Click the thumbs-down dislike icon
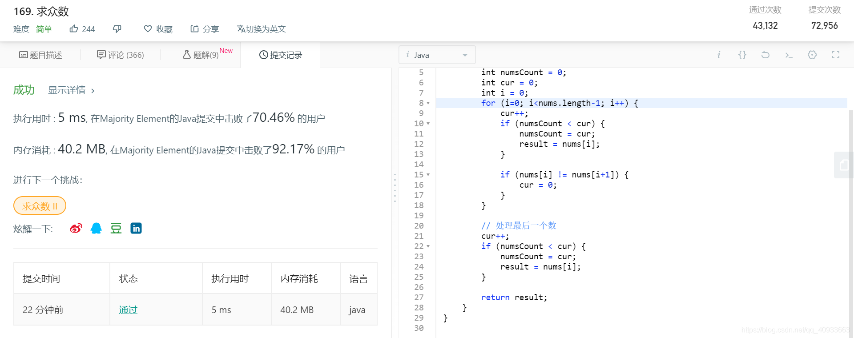This screenshot has height=338, width=854. 117,29
